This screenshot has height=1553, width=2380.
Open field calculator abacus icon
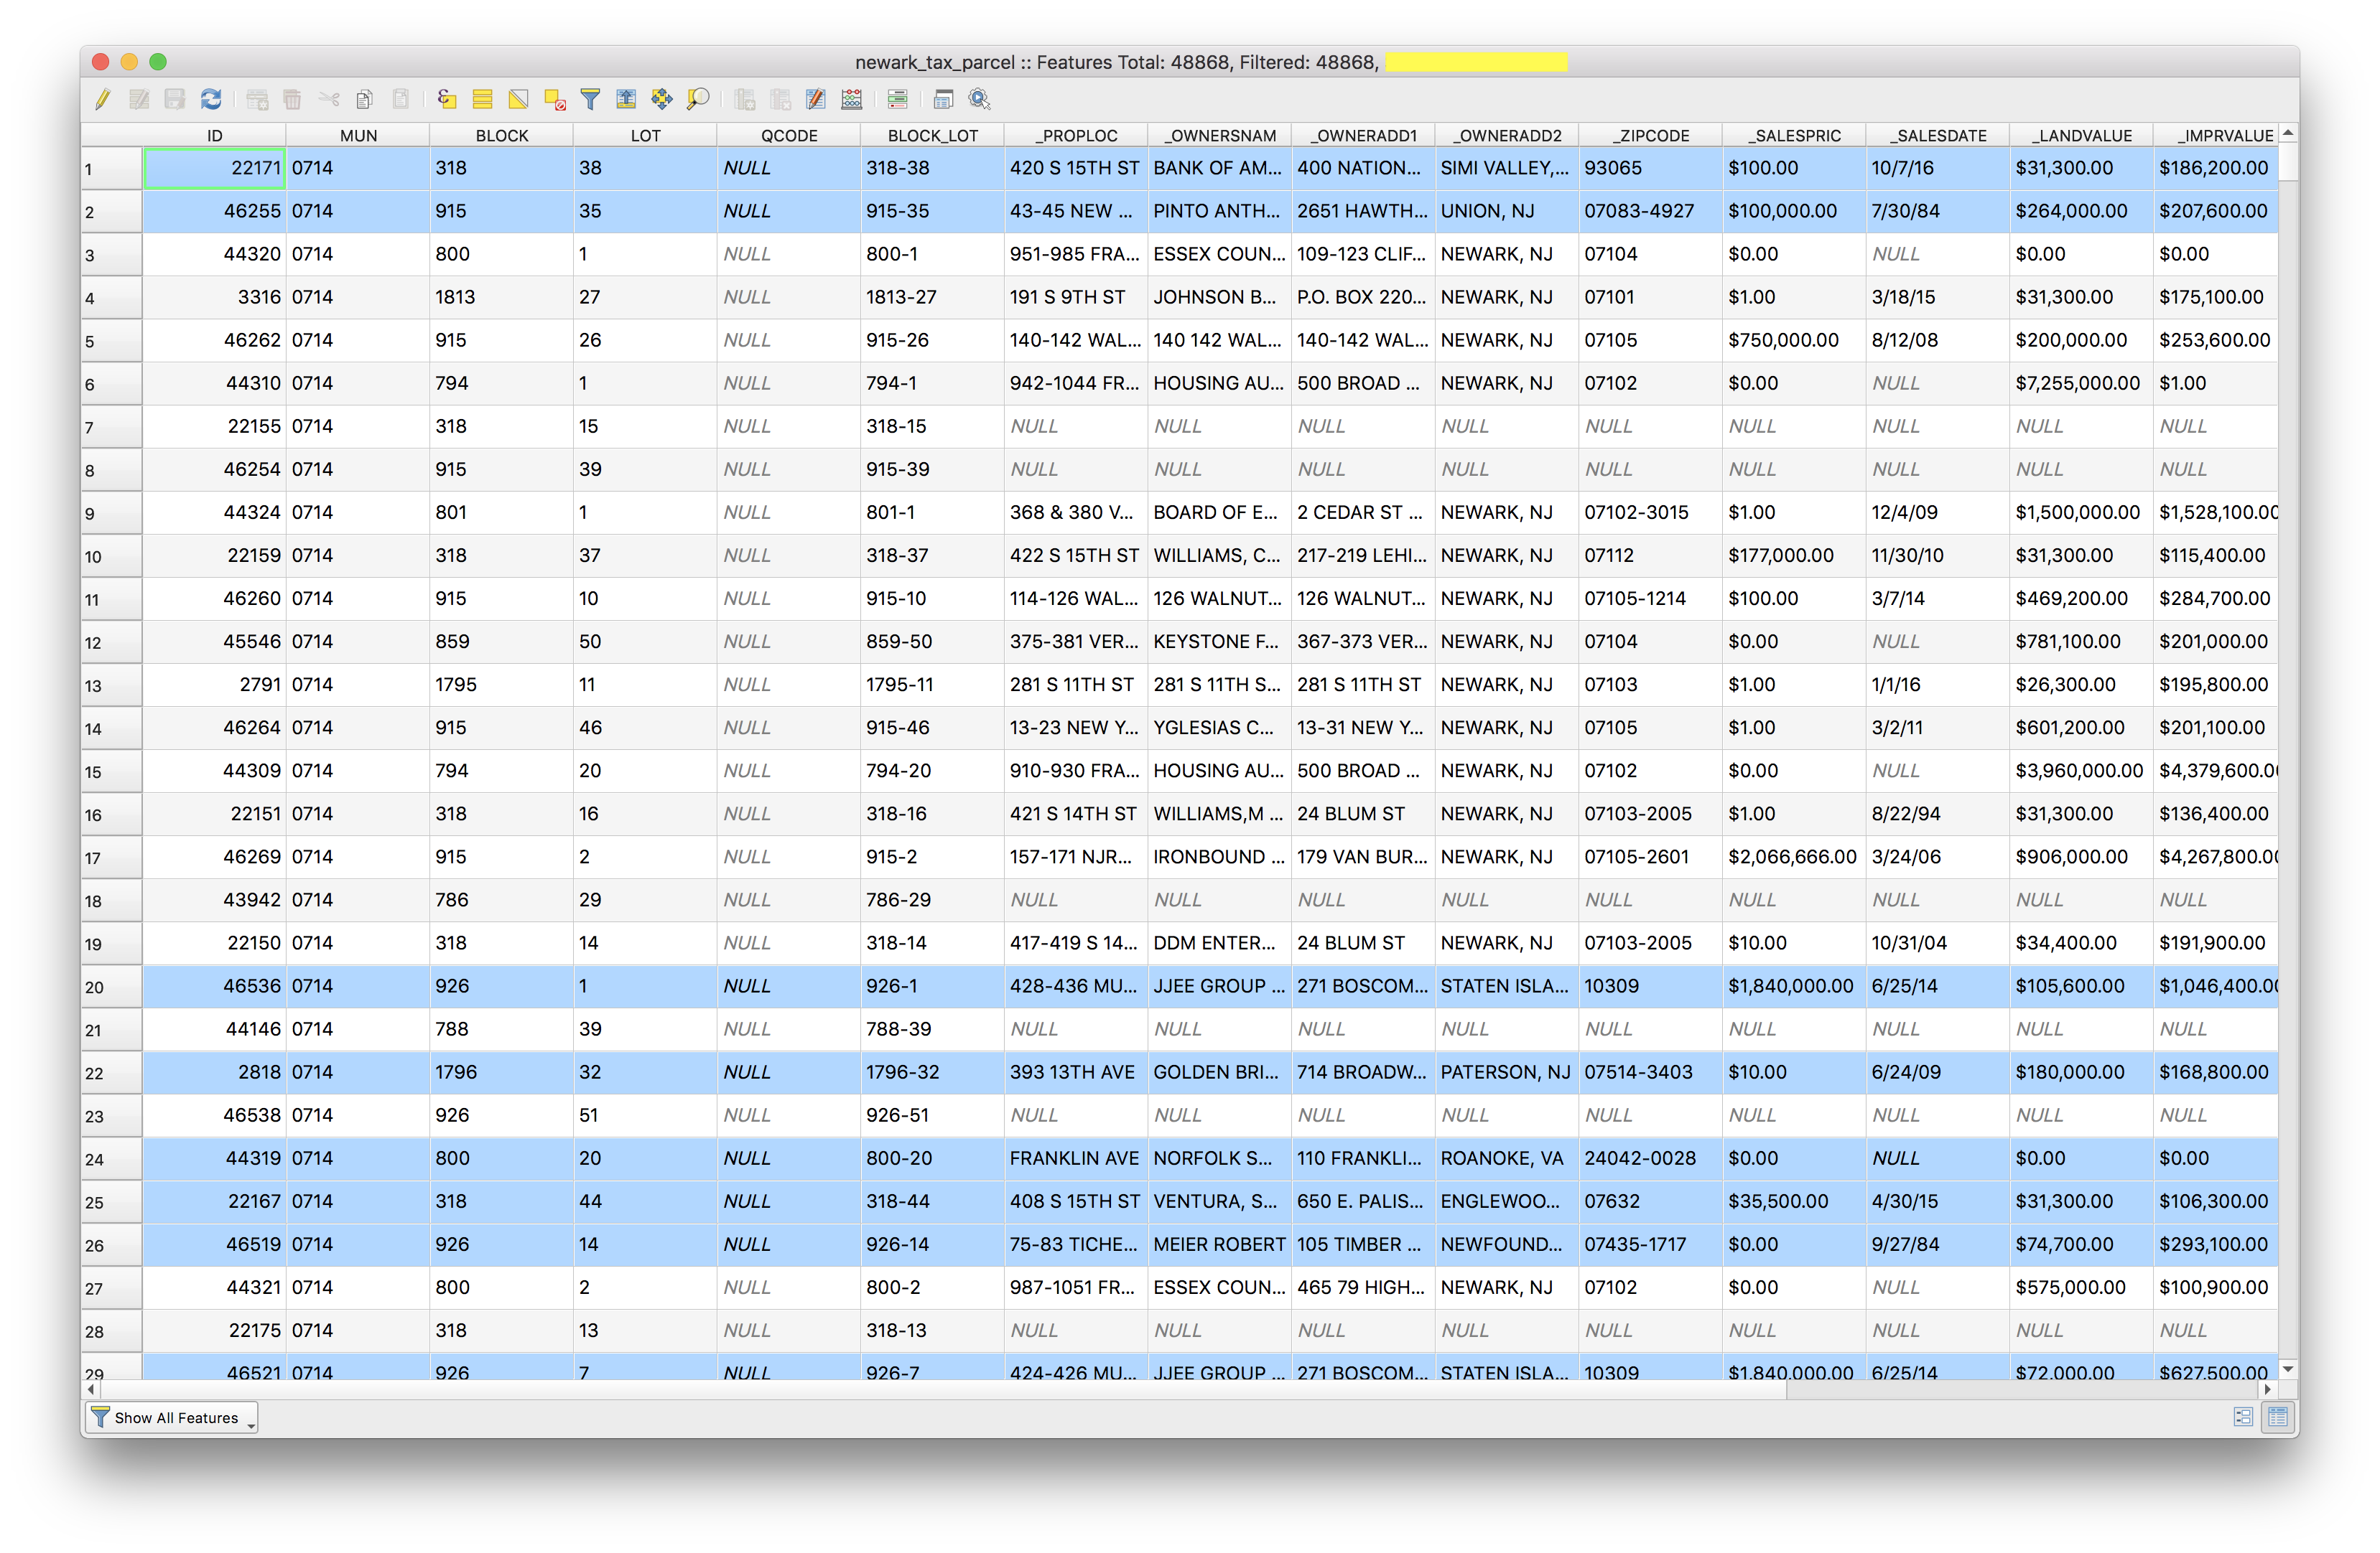(852, 99)
